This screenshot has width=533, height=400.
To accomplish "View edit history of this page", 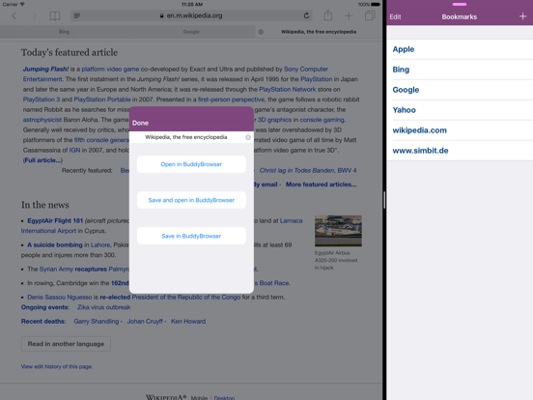I will pyautogui.click(x=57, y=367).
